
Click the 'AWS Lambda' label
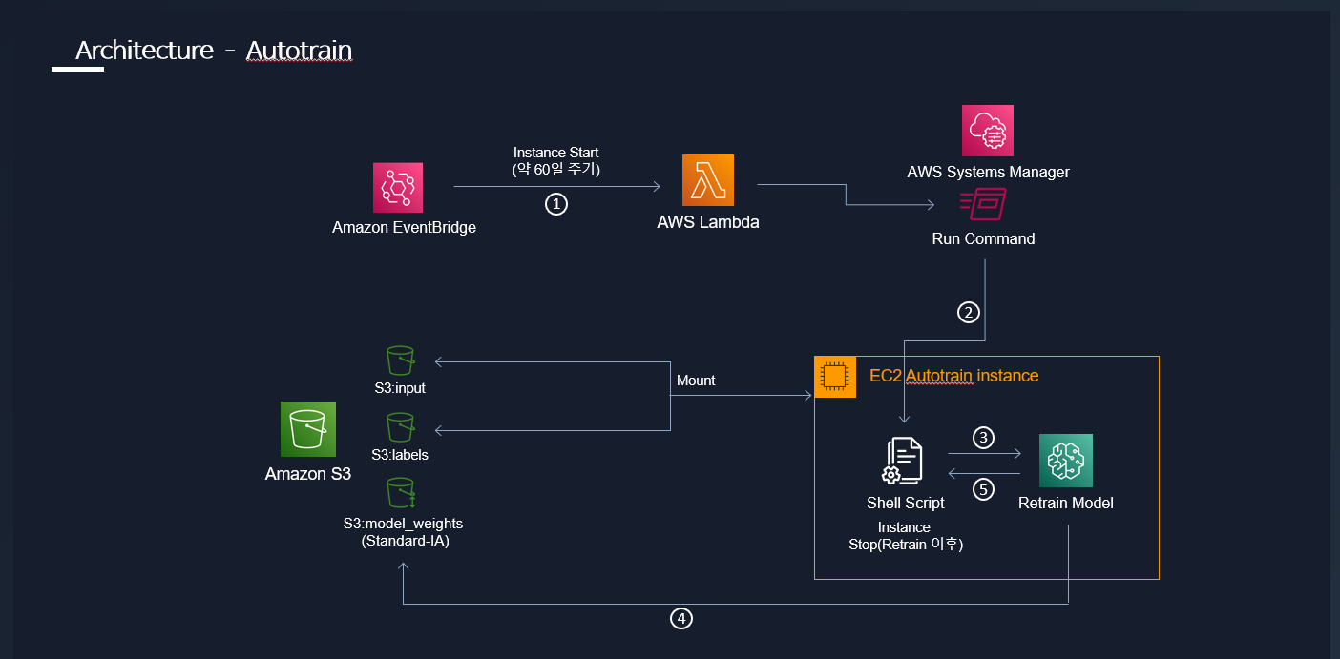[708, 222]
